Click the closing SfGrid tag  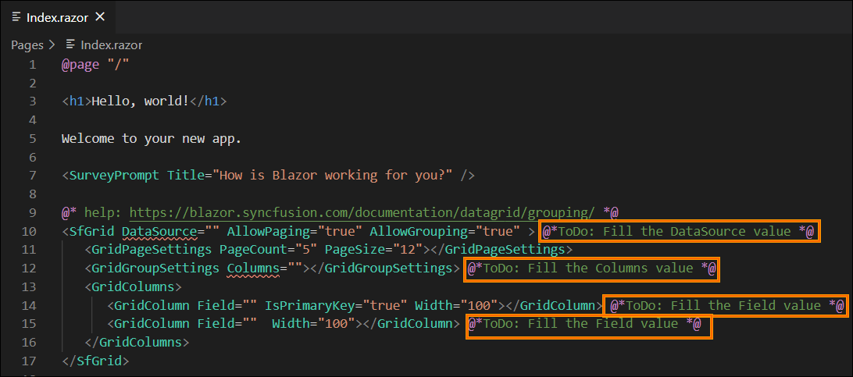click(x=95, y=361)
